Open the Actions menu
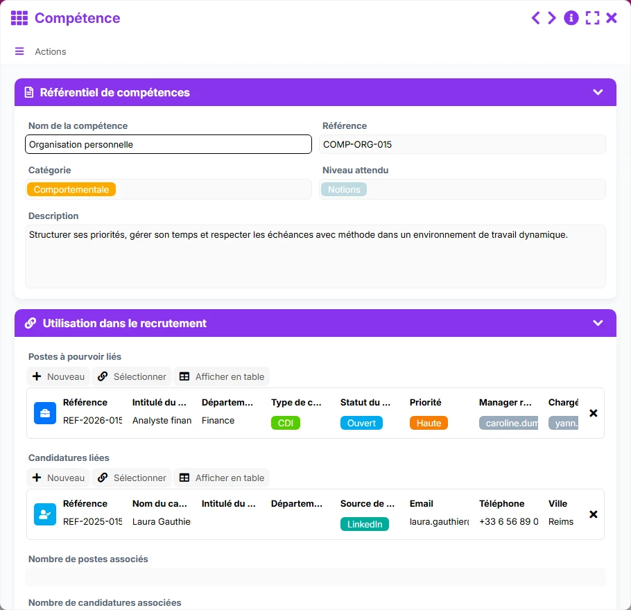Screen dimensions: 631x610 click(x=51, y=51)
